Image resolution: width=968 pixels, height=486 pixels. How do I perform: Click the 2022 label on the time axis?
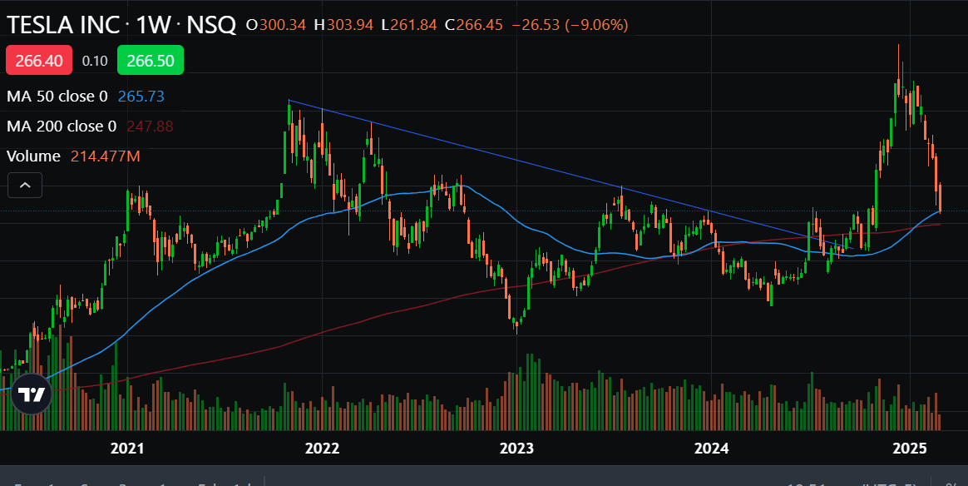coord(322,449)
